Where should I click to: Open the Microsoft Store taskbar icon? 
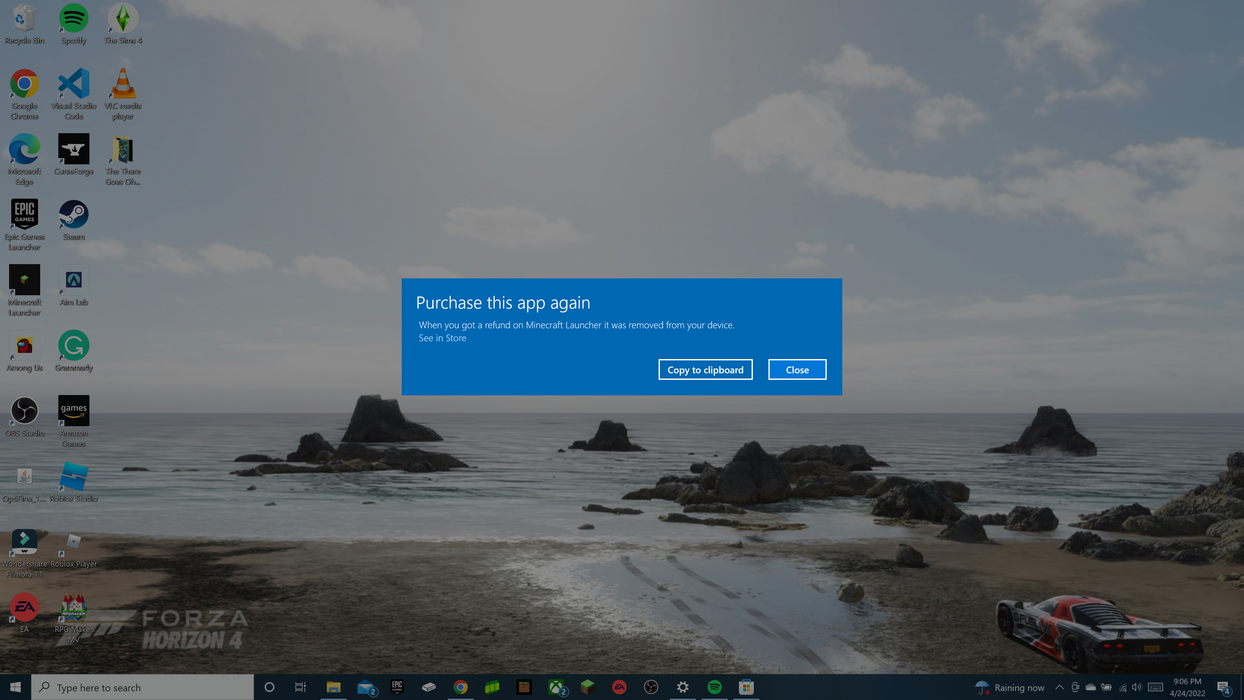coord(746,687)
